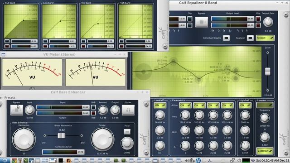Click the 3rd harmonics end of Blend slider
Viewport: 290px width, 163px height.
(x=44, y=136)
